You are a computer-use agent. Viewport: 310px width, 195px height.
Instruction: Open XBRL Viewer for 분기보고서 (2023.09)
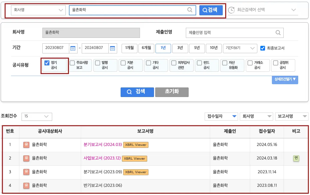click(136, 172)
